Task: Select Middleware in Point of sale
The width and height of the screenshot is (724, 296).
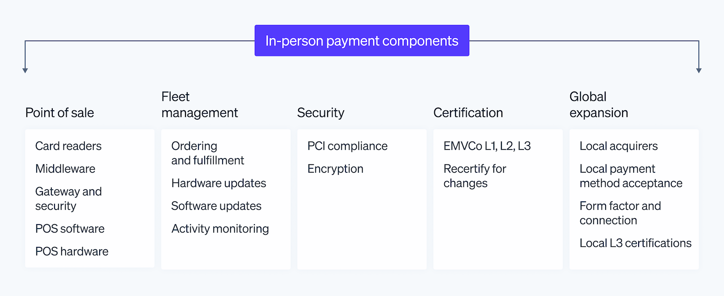Action: coord(65,169)
